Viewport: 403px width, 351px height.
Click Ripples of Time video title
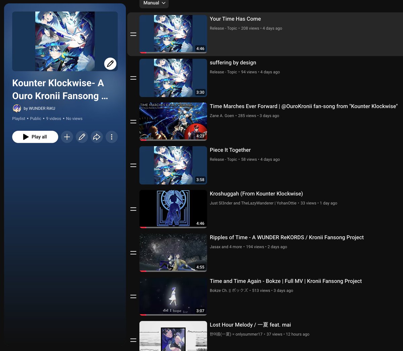click(287, 237)
